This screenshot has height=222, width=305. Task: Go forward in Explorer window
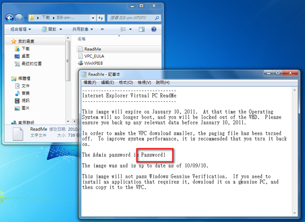click(19, 18)
